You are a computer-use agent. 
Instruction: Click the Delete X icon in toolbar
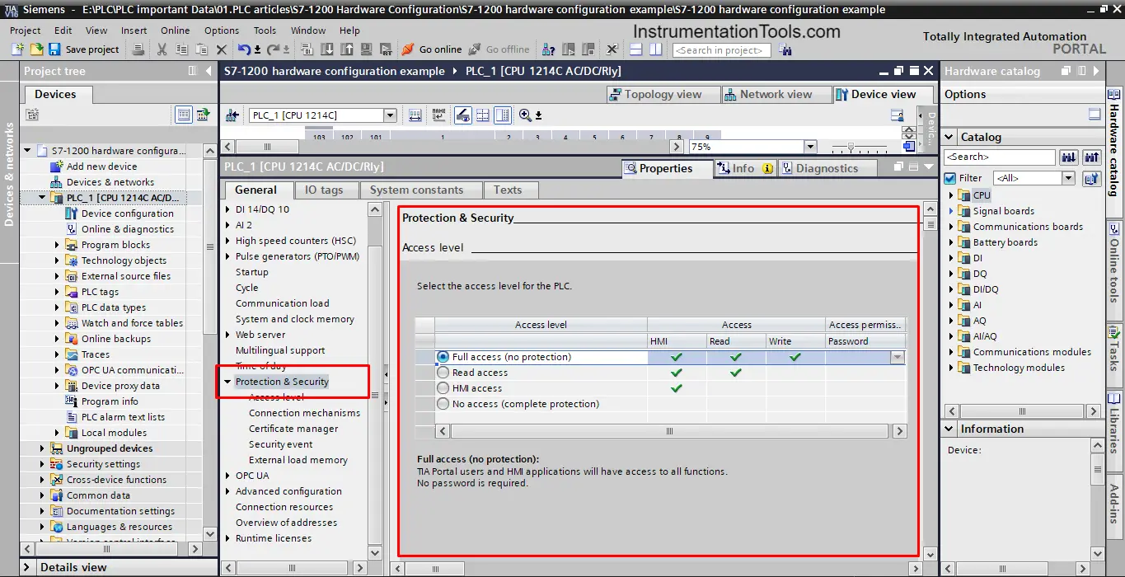tap(221, 49)
